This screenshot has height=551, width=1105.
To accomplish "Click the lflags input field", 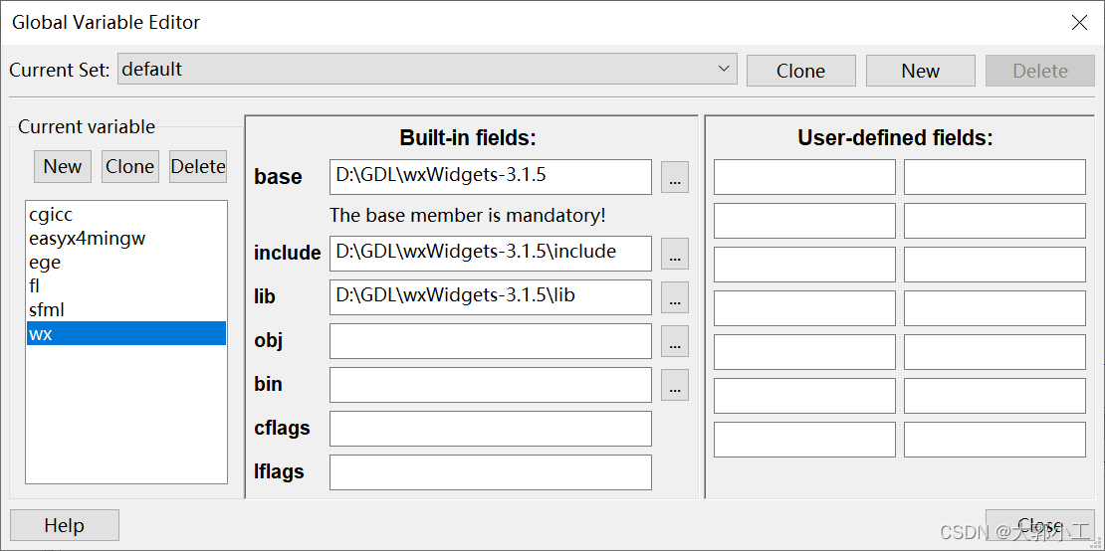I will [491, 472].
